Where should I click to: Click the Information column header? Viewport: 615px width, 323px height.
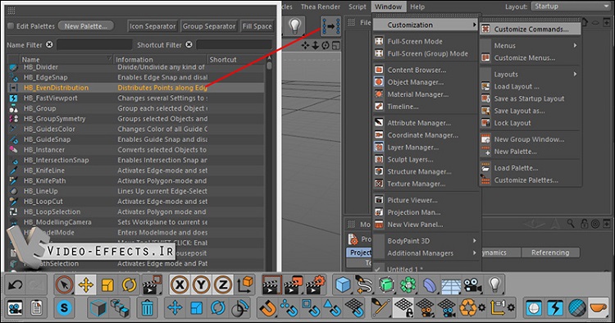[x=160, y=60]
